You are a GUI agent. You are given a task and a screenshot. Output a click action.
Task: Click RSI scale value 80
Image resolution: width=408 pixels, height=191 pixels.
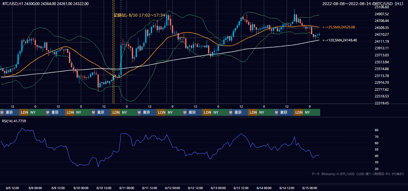click(377, 130)
